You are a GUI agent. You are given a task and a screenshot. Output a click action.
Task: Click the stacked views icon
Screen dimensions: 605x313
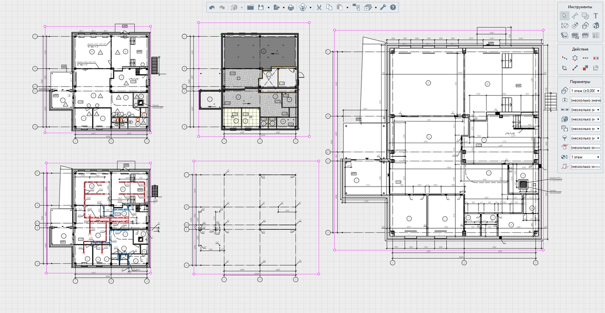click(368, 8)
